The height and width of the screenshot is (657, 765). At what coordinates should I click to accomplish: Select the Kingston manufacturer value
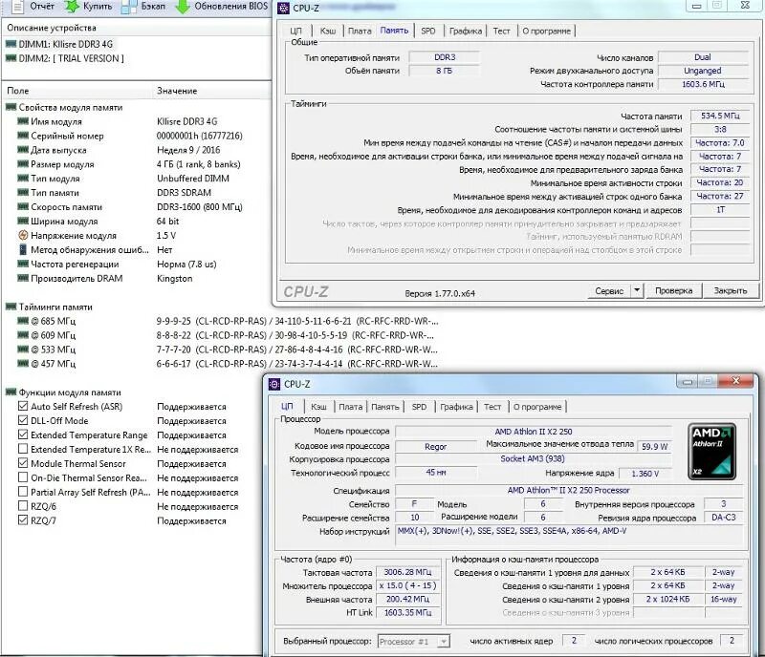[175, 278]
